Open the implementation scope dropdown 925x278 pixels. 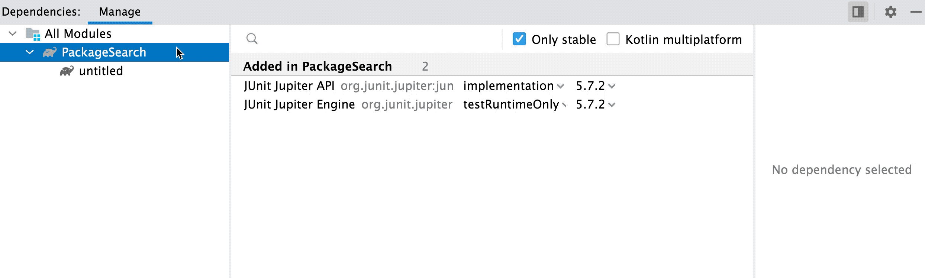[x=560, y=86]
